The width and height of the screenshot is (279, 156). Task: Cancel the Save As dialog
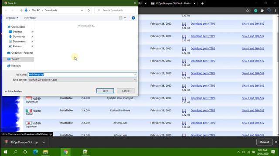tap(126, 91)
